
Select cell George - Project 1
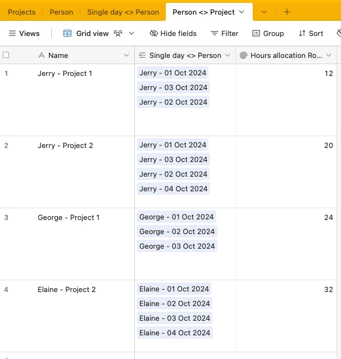[69, 217]
